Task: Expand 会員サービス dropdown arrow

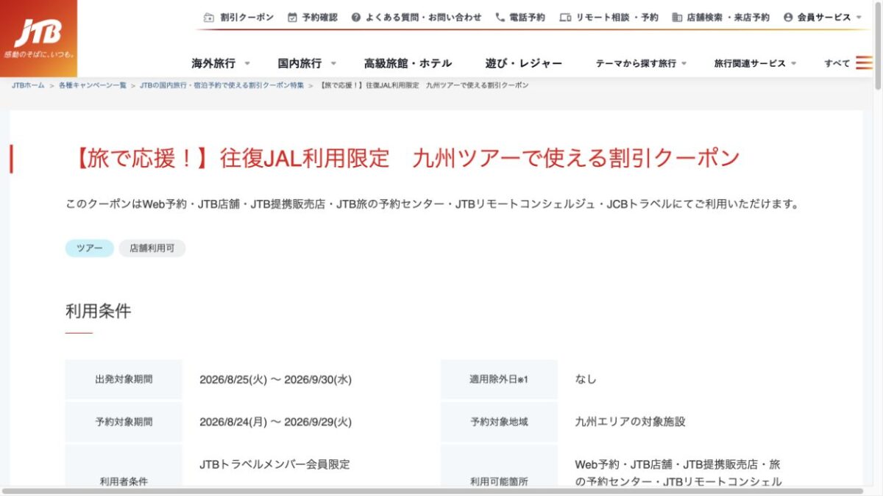Action: (859, 17)
